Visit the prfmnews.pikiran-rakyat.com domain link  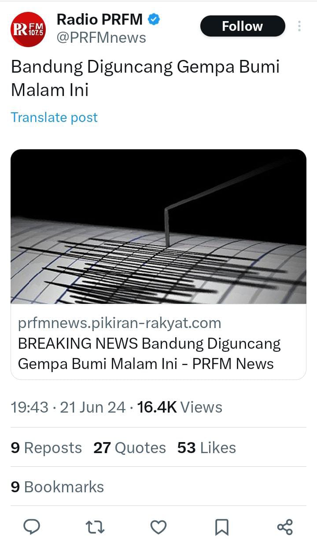pos(119,323)
